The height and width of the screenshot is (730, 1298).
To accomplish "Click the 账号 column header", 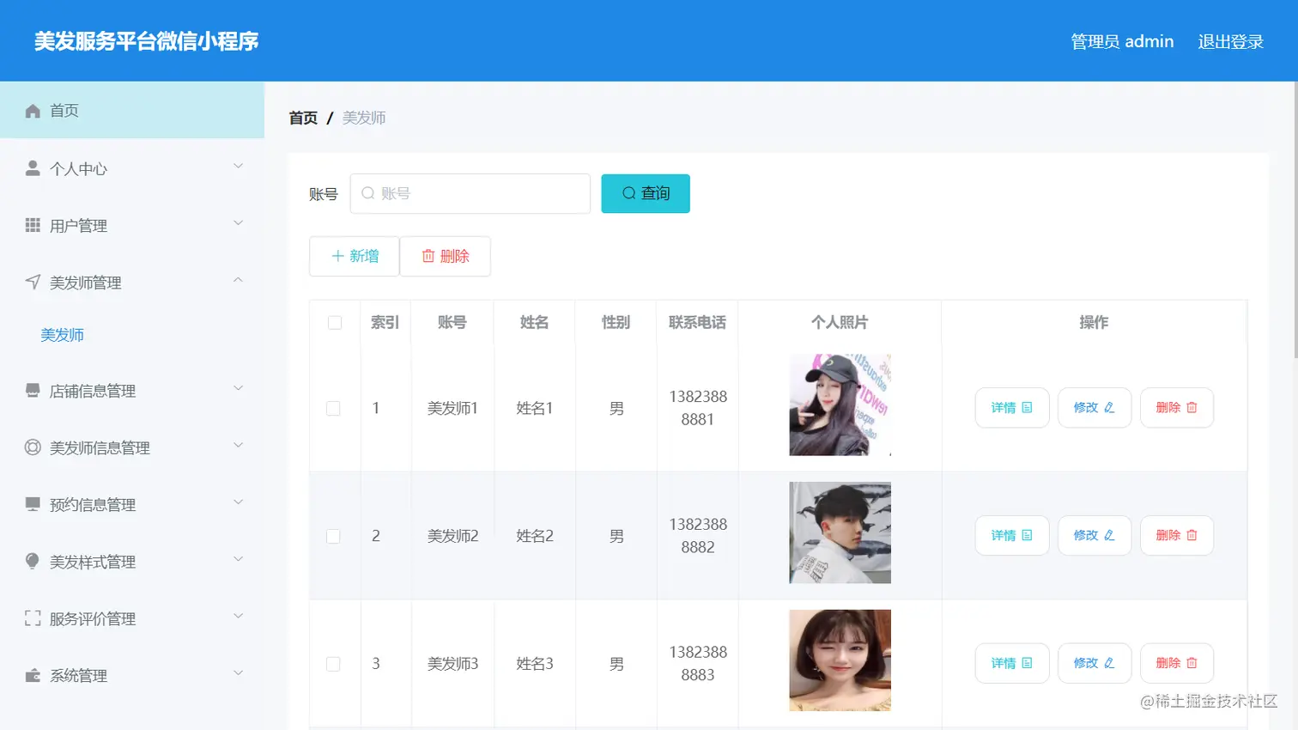I will tap(452, 322).
